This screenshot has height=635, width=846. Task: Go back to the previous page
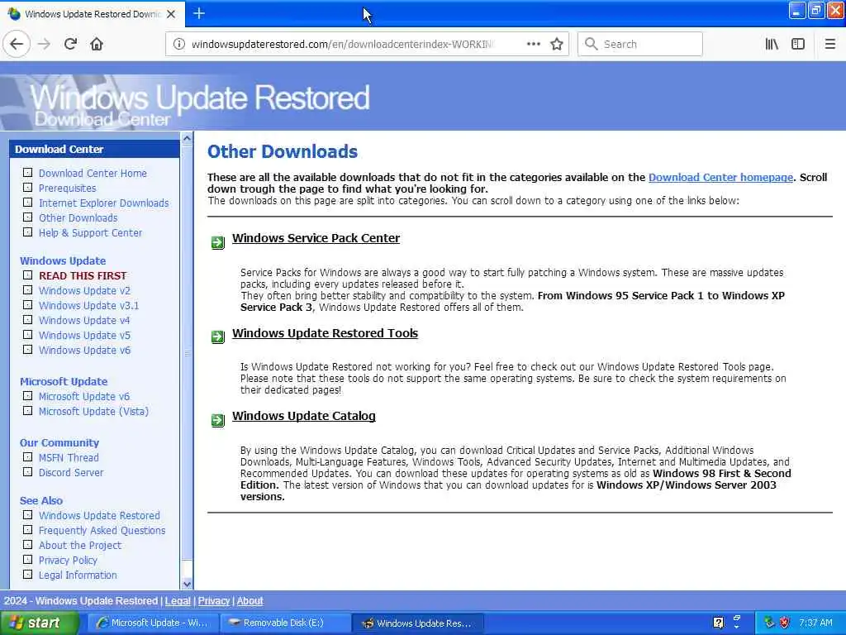tap(17, 44)
